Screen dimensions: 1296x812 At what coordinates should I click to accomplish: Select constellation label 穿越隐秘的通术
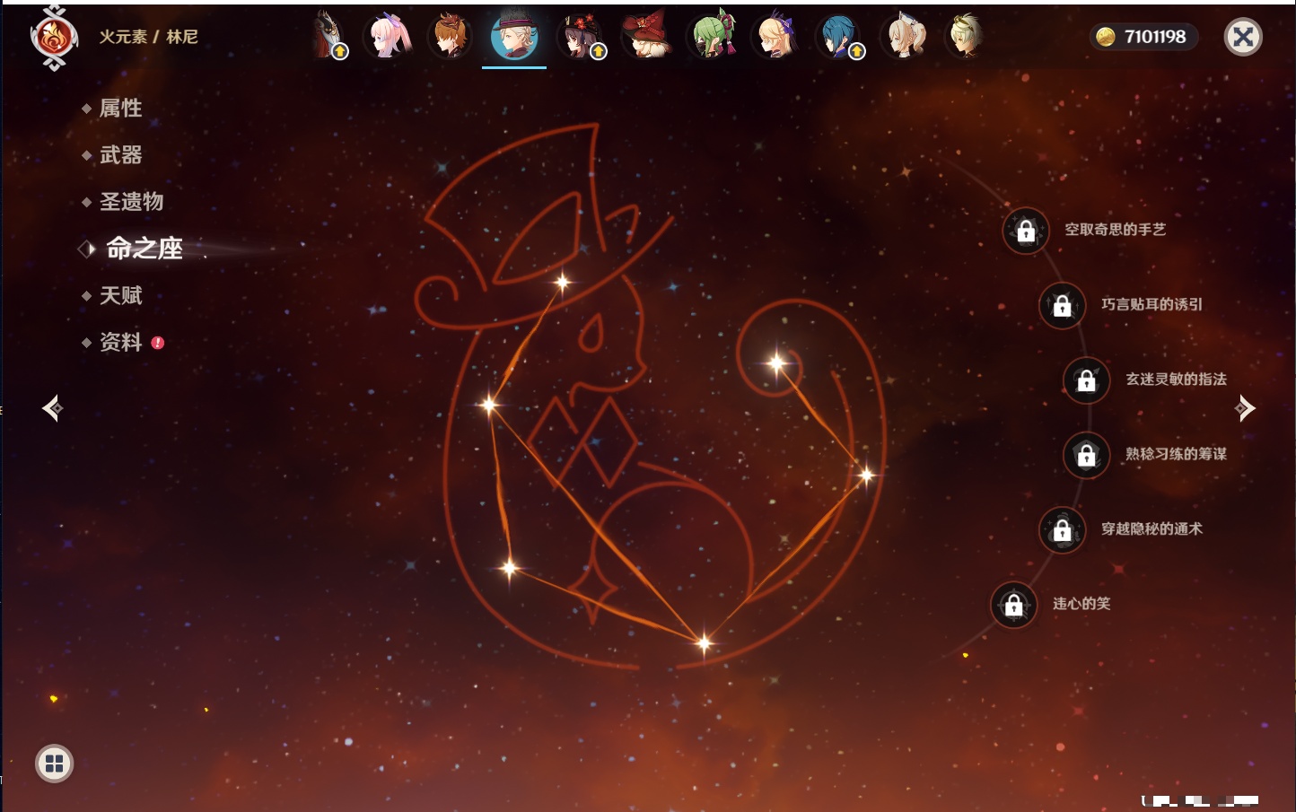coord(1152,528)
